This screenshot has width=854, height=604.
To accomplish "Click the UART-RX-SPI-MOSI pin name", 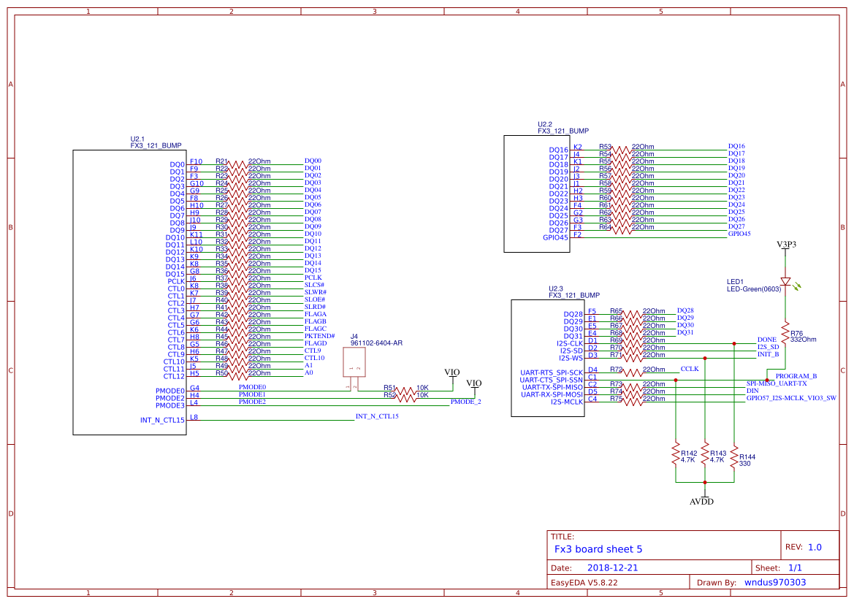I will (552, 394).
